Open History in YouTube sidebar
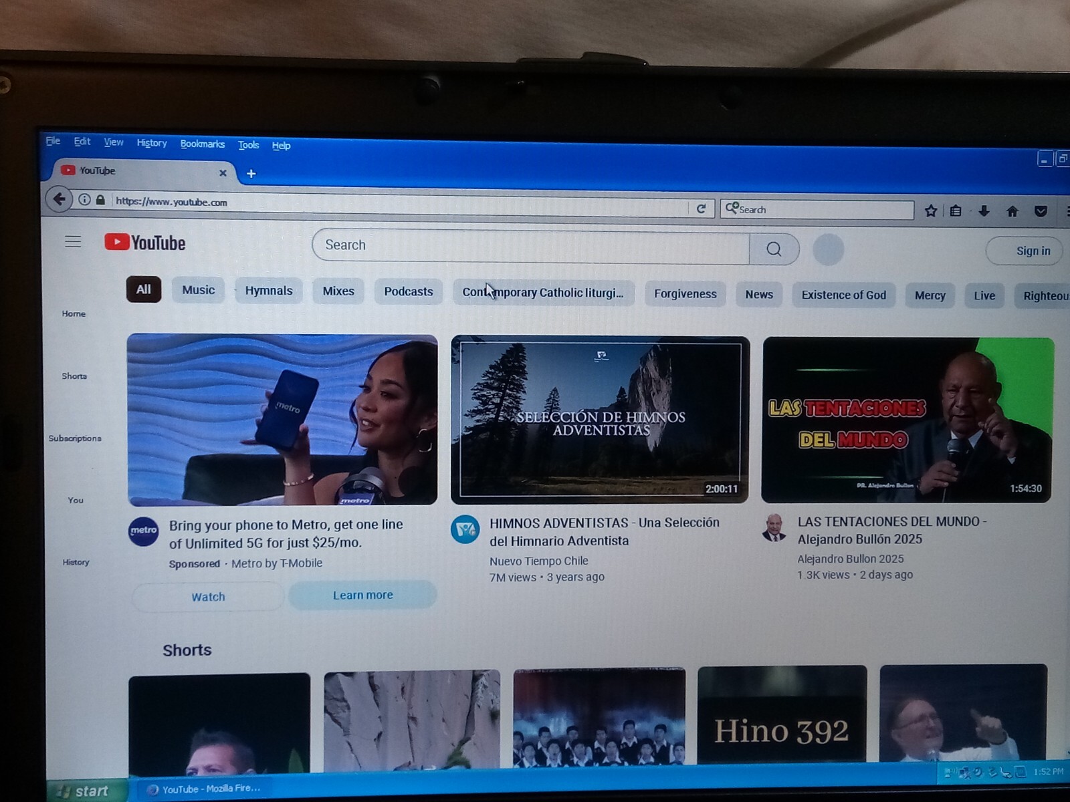 (x=76, y=562)
